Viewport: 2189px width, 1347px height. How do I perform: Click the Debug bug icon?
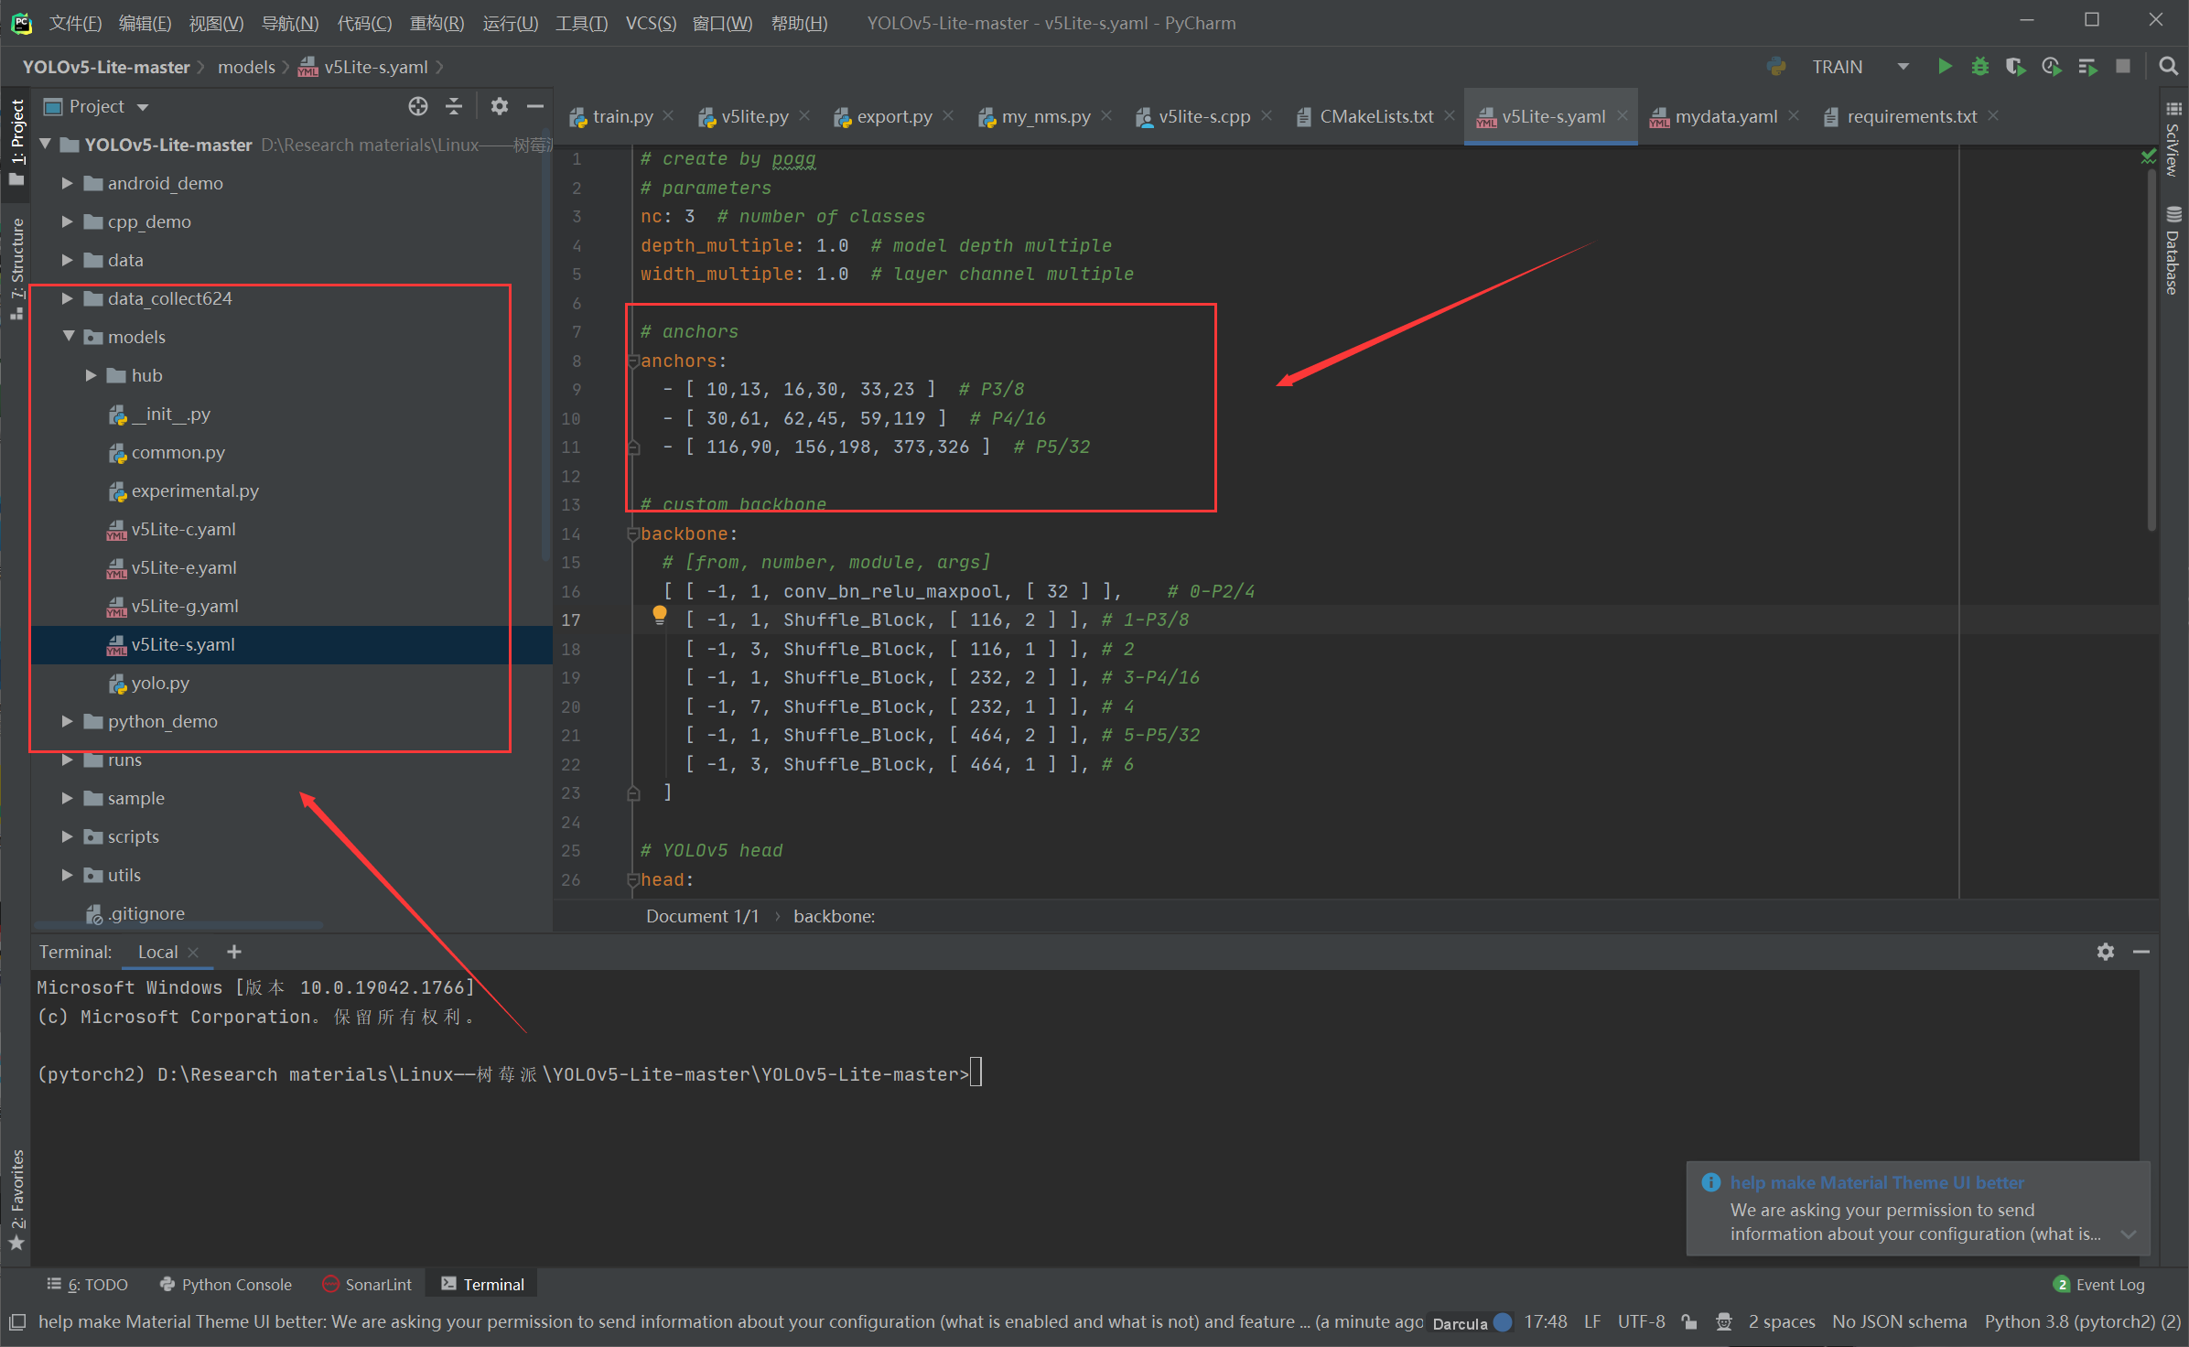tap(1979, 67)
